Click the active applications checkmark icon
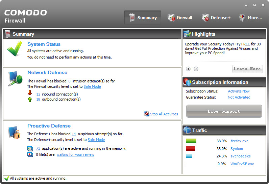 click(30, 148)
